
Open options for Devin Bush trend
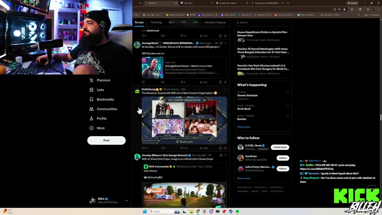pos(288,106)
